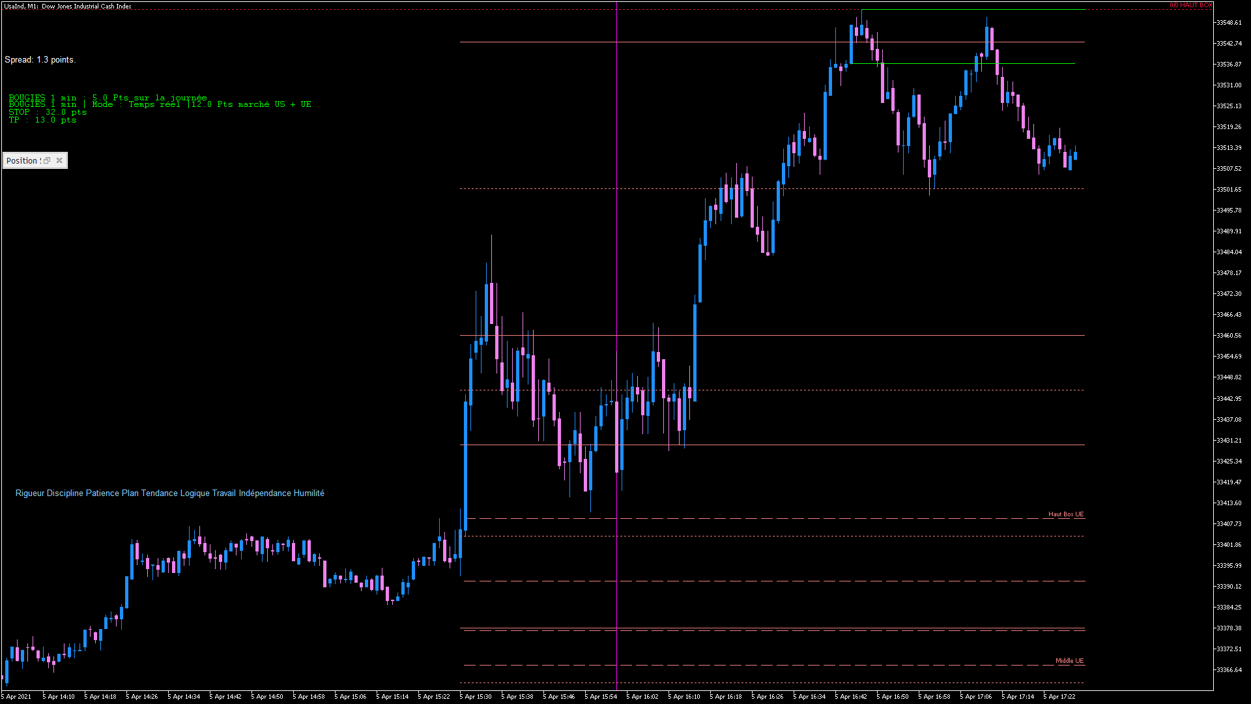Screen dimensions: 1251x704
Task: Click the TP 13.0 pts green label
Action: 42,120
